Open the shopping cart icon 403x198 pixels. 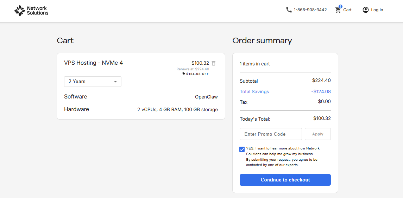coord(338,10)
